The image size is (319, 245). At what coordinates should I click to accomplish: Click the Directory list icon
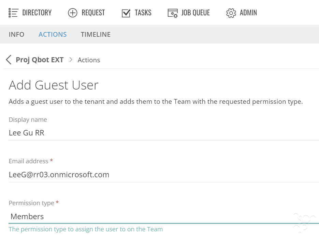click(x=13, y=13)
